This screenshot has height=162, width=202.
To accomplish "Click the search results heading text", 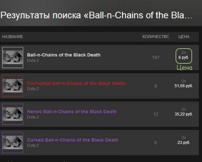I will (x=96, y=15).
